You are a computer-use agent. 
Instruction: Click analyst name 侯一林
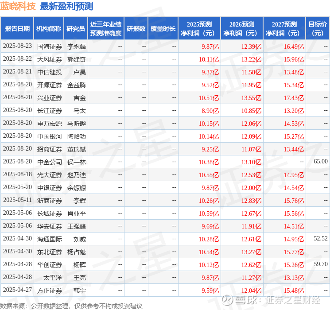(77, 162)
